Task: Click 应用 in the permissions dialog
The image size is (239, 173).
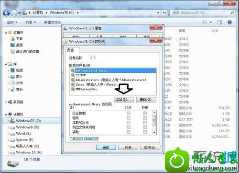Action: 150,147
